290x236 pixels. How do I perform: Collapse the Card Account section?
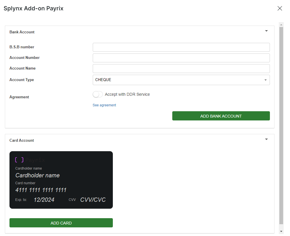[x=266, y=139]
